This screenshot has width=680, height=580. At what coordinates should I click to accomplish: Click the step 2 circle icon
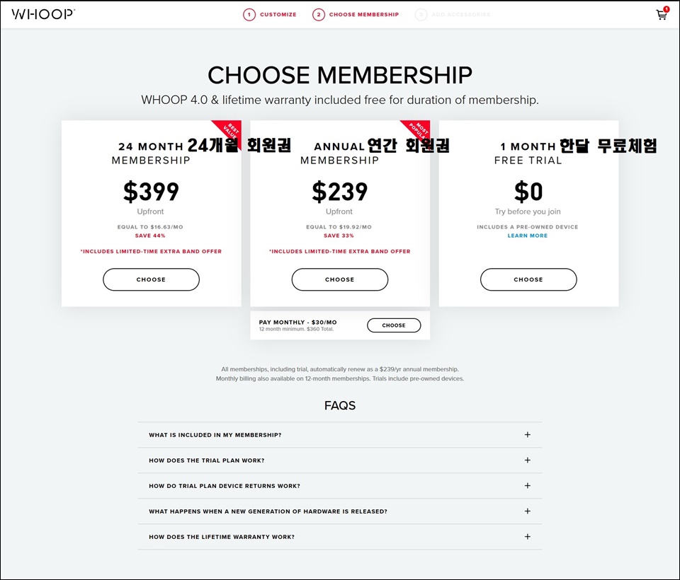point(318,14)
